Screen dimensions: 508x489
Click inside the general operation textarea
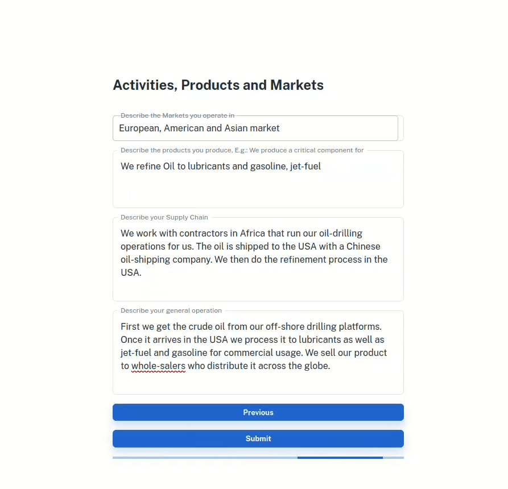pyautogui.click(x=258, y=353)
